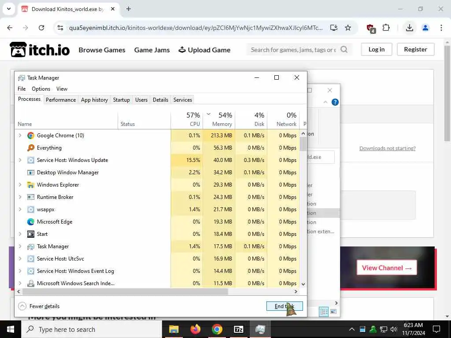Click the End task button
This screenshot has width=451, height=338.
click(x=285, y=306)
